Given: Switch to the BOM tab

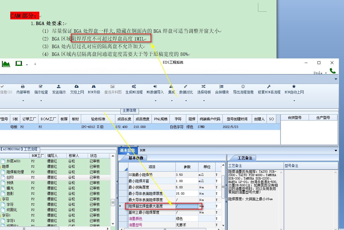Looking at the screenshot, I should point(142,150).
